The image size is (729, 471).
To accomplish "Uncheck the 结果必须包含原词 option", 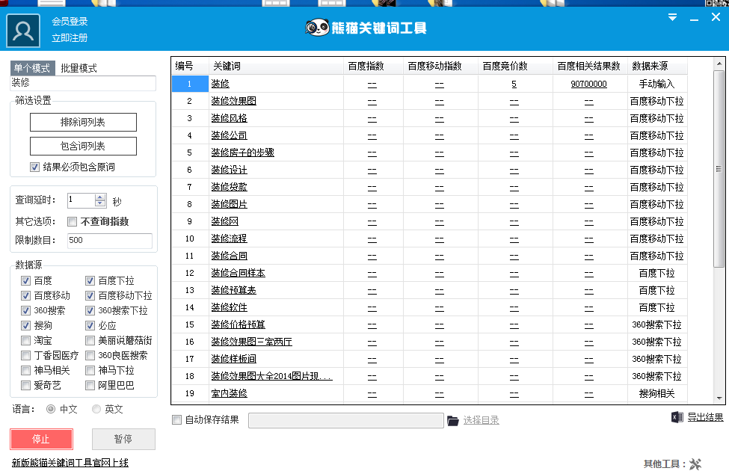I will [x=34, y=167].
